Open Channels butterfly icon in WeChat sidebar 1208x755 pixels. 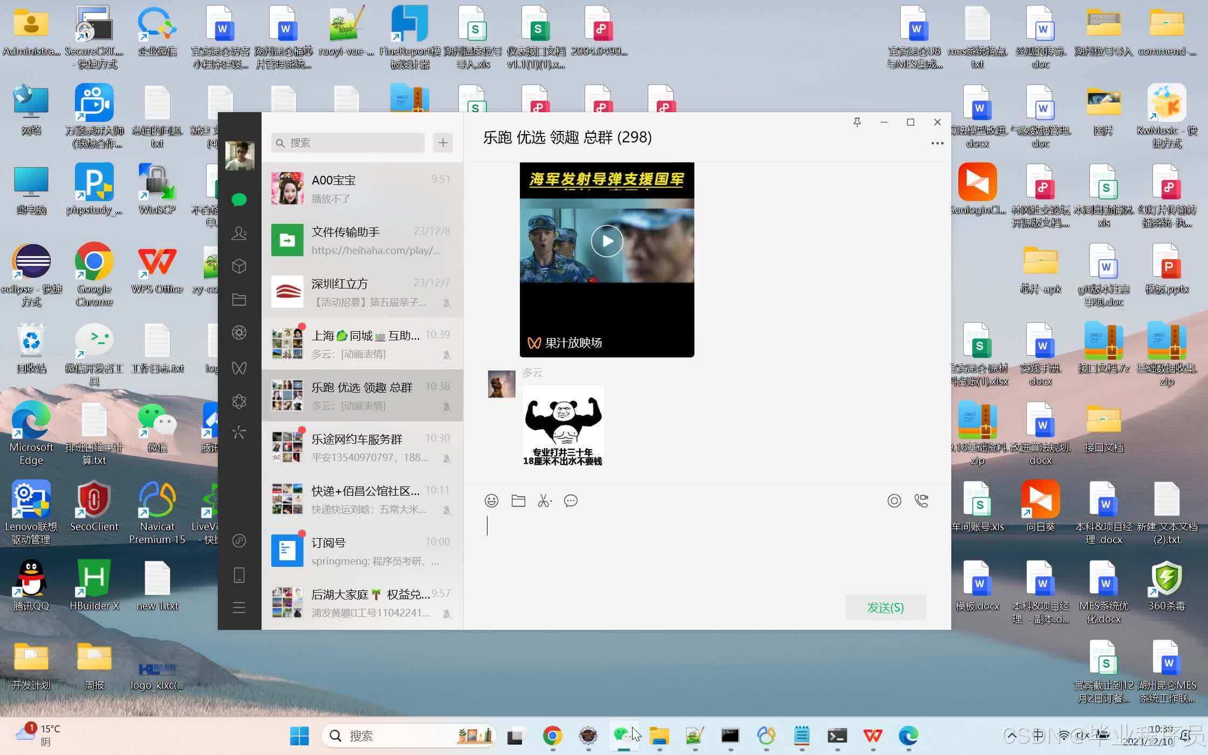pyautogui.click(x=239, y=368)
